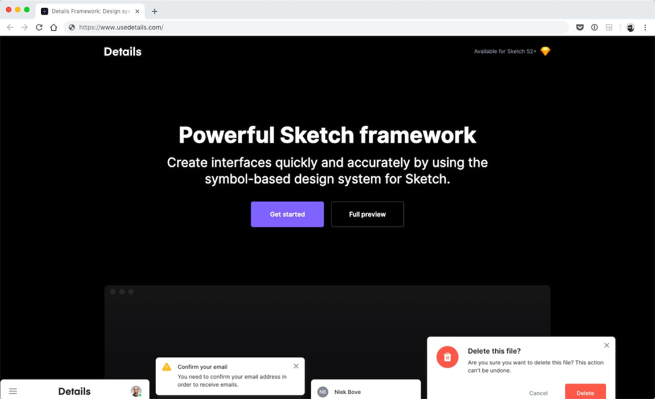Close the Details Framework tab
Screen dimensions: 655x399
[x=137, y=11]
